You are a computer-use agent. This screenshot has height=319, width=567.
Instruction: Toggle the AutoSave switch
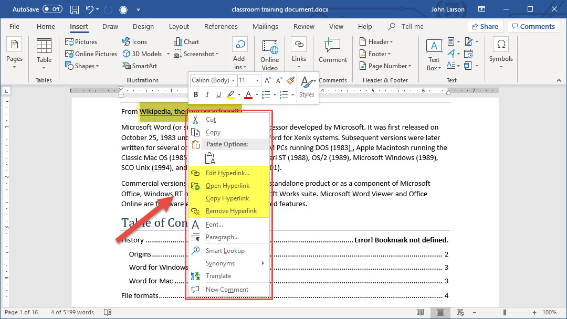click(x=52, y=9)
